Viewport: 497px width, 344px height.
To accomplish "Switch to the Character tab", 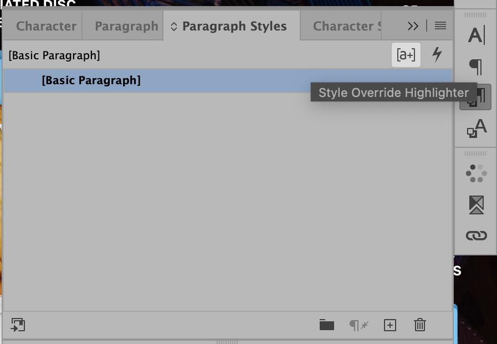I will point(47,25).
